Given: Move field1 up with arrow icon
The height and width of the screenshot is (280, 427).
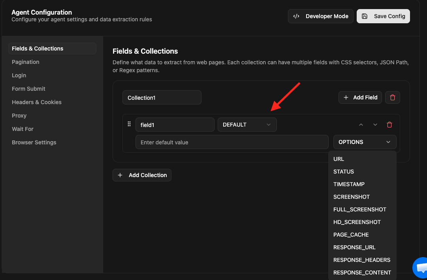Looking at the screenshot, I should click(x=361, y=125).
